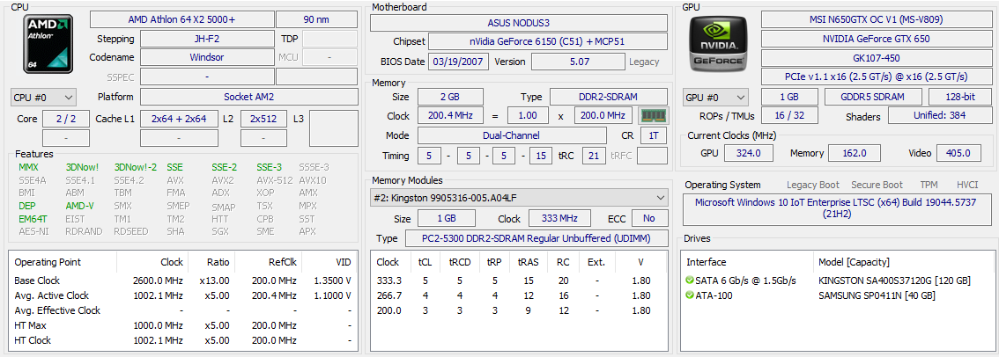Click the nVidia GeForce 6150 chipset field

tap(548, 42)
